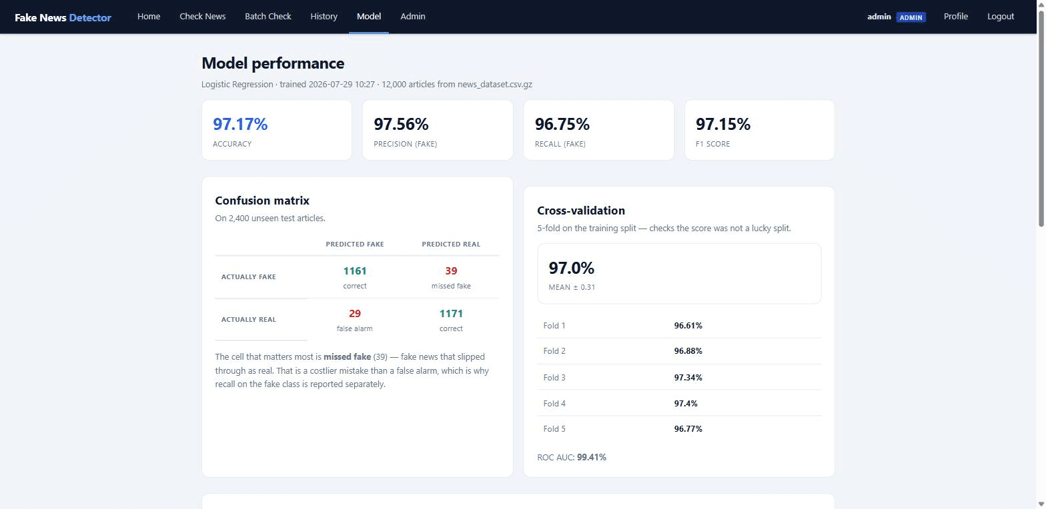
Task: Click the Logistic Regression training subtitle
Action: pyautogui.click(x=367, y=85)
